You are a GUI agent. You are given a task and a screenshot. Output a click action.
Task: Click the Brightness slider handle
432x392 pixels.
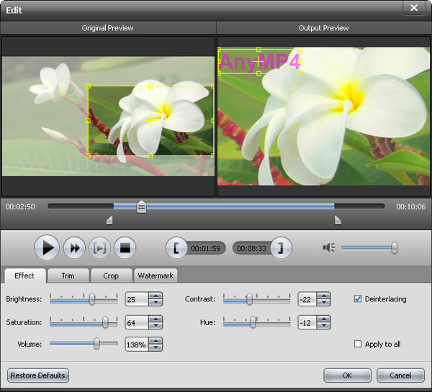point(92,299)
